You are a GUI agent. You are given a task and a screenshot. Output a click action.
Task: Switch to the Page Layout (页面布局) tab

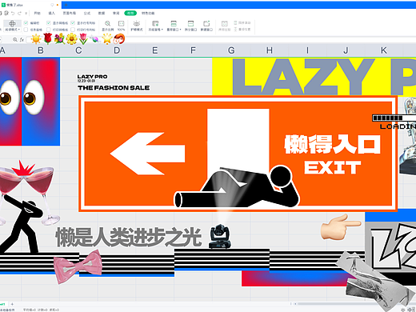click(x=70, y=13)
